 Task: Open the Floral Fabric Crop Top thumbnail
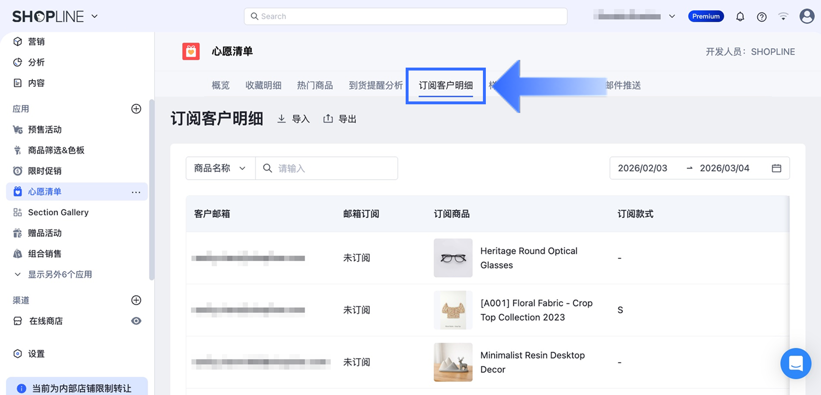453,310
